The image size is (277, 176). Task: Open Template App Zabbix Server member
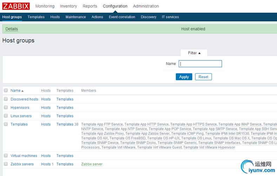(x=147, y=133)
